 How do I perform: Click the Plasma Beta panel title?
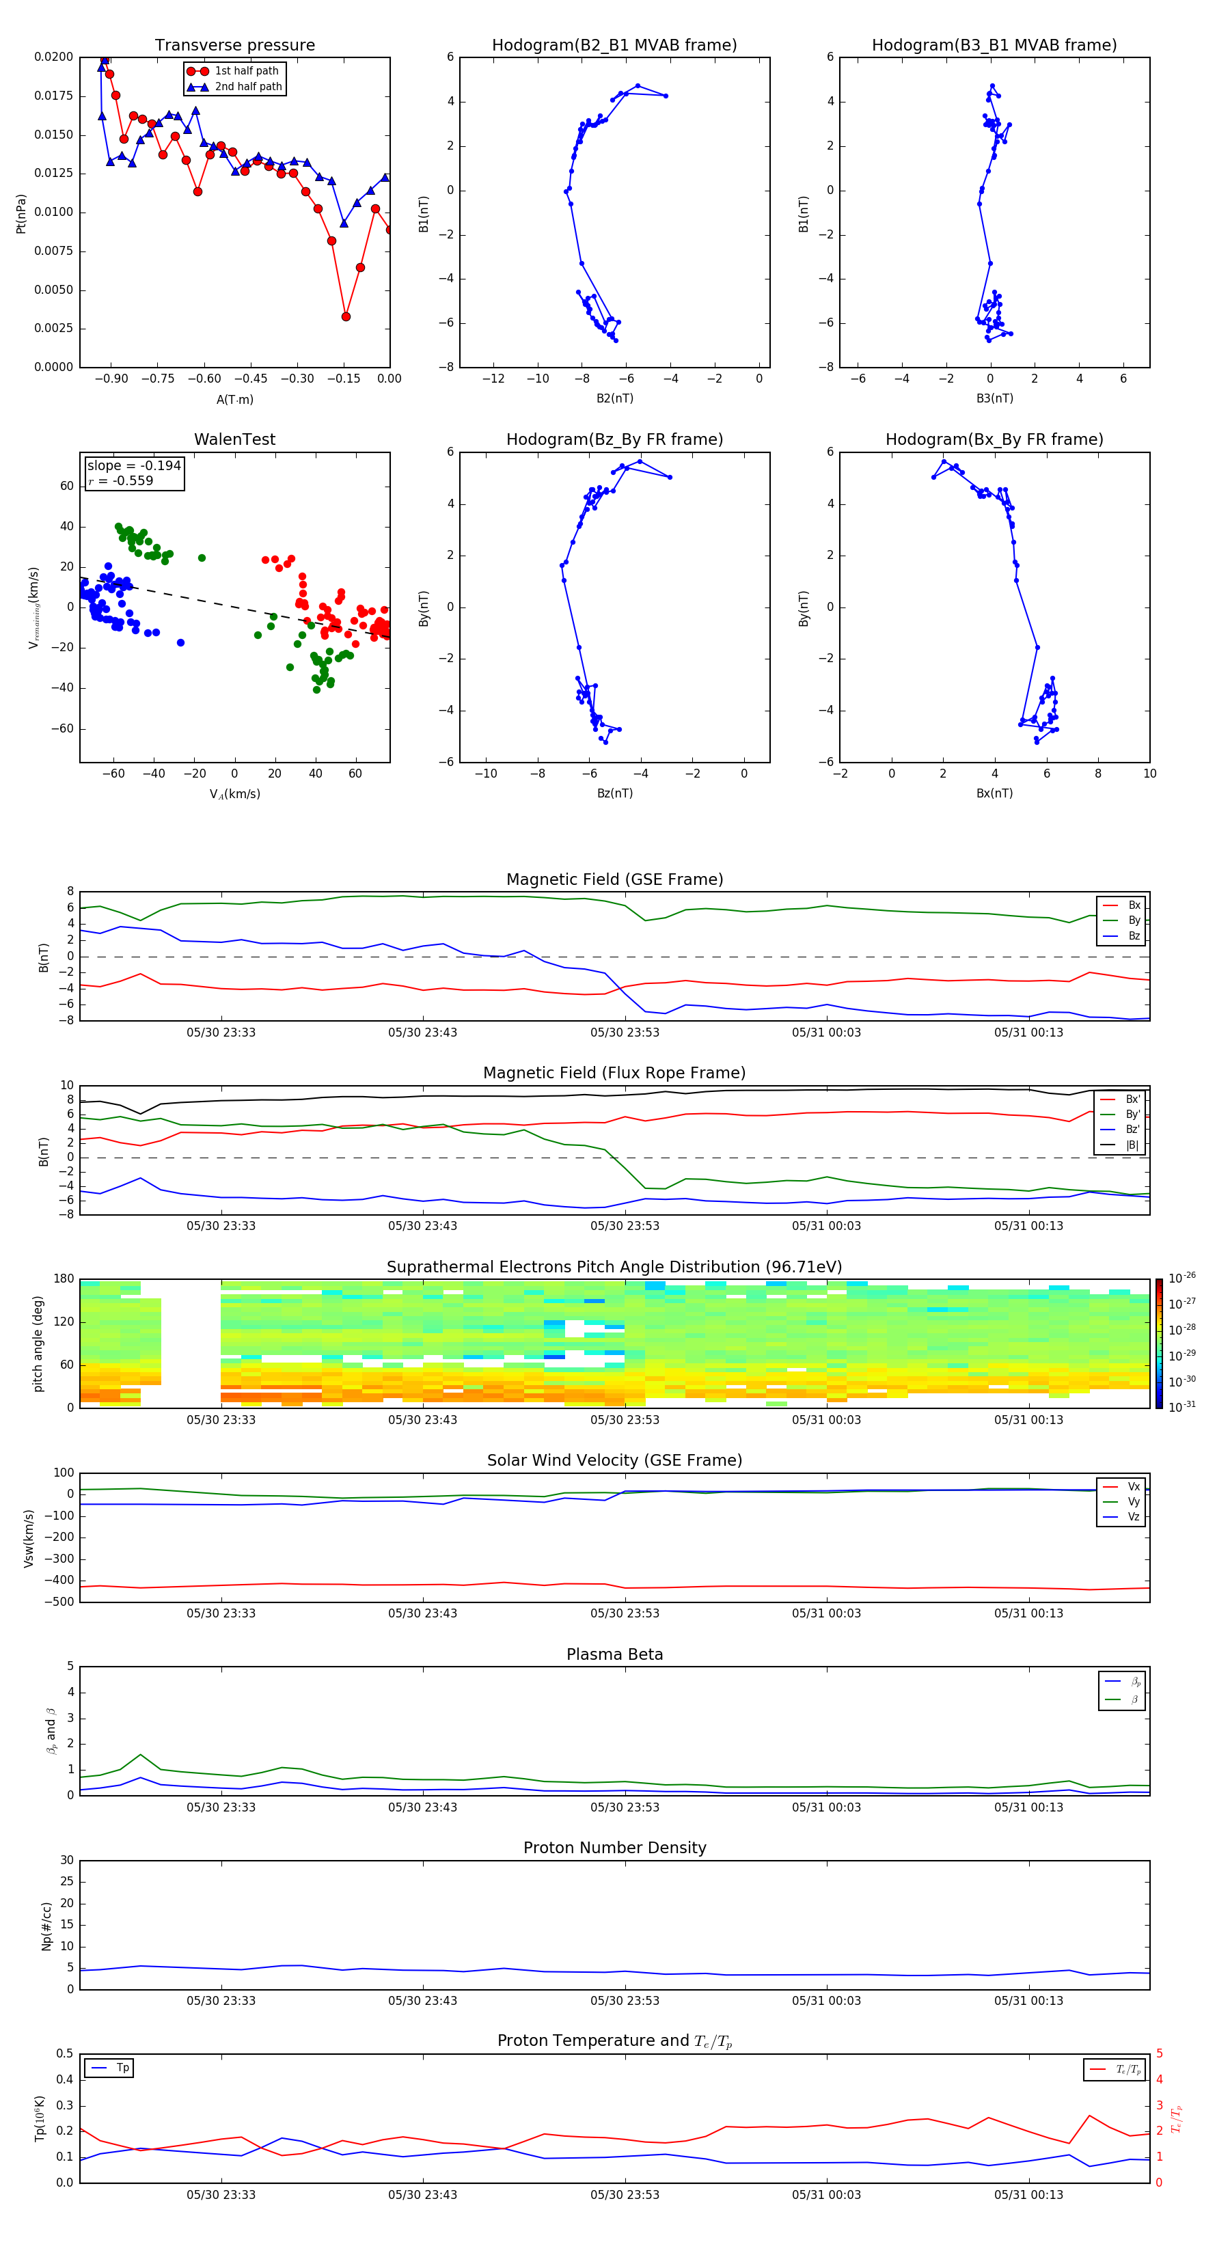tap(614, 1654)
